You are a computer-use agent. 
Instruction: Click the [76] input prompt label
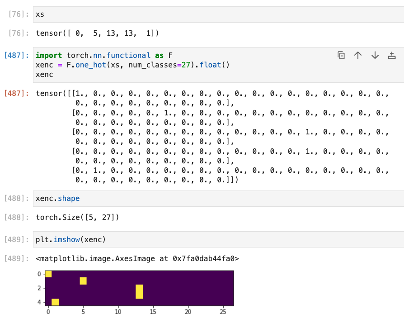click(x=19, y=14)
